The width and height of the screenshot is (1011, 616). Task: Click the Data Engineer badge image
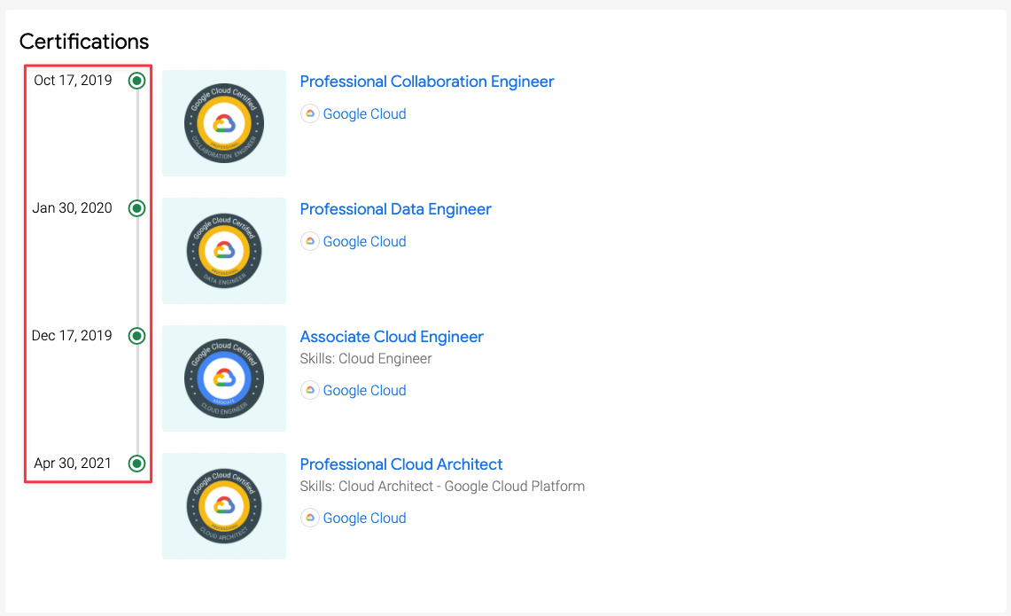click(x=224, y=251)
